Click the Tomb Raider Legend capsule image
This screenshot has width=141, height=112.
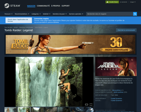(116, 67)
